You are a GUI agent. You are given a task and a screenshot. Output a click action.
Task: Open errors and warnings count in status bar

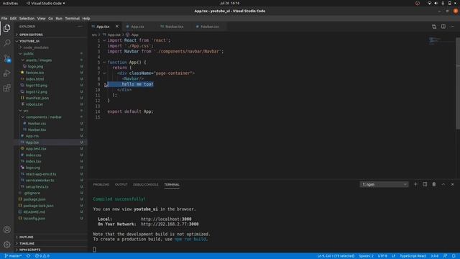coord(42,256)
